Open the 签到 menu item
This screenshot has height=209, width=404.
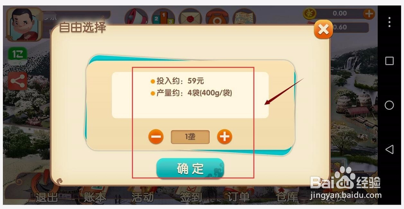click(191, 197)
